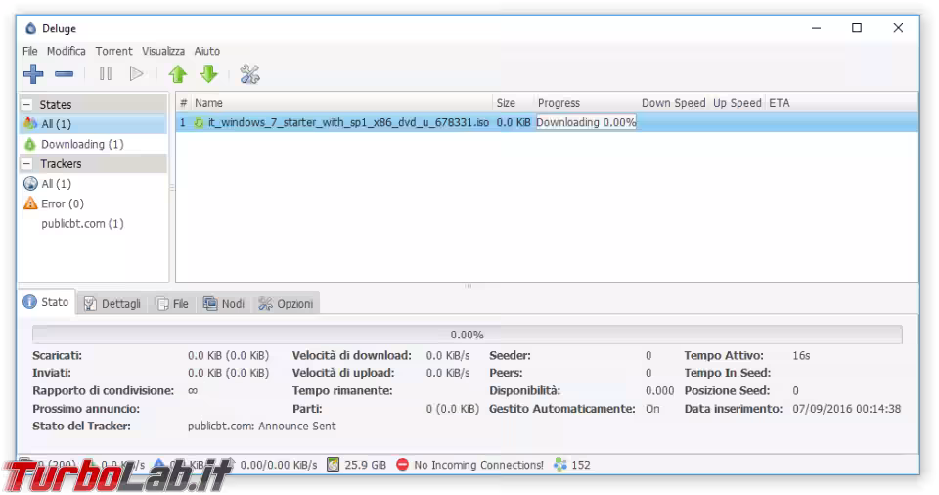Pause the torrent with the pause icon
This screenshot has width=939, height=495.
click(106, 74)
